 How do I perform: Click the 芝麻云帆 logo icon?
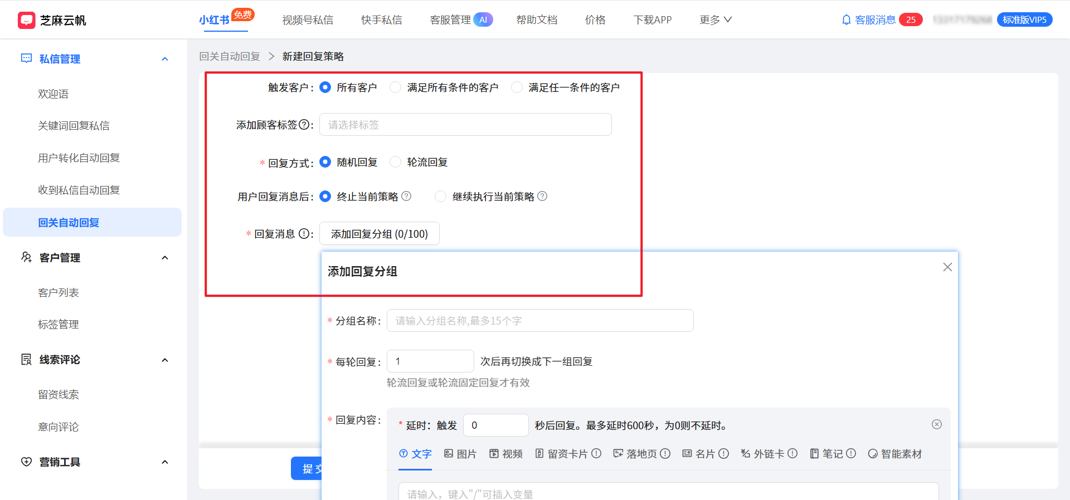[26, 20]
